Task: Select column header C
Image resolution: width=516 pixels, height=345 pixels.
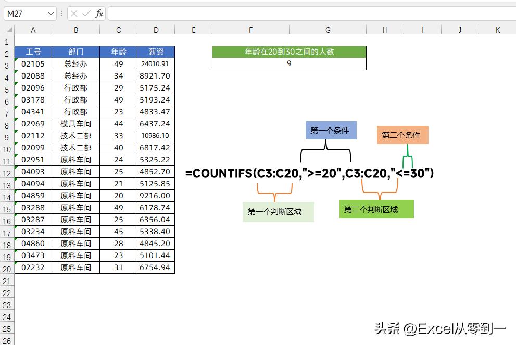Action: coord(118,29)
